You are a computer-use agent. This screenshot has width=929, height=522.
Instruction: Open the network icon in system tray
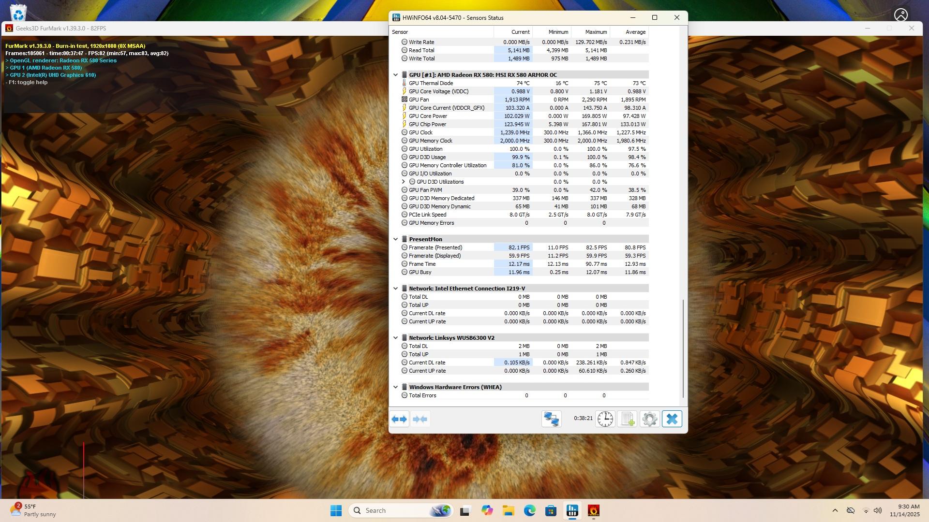866,510
